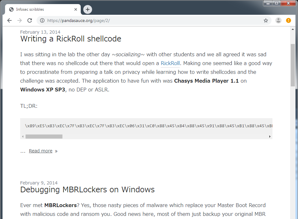Viewport: 298px width, 219px height.
Task: Bookmark this page with star icon
Action: click(x=266, y=20)
